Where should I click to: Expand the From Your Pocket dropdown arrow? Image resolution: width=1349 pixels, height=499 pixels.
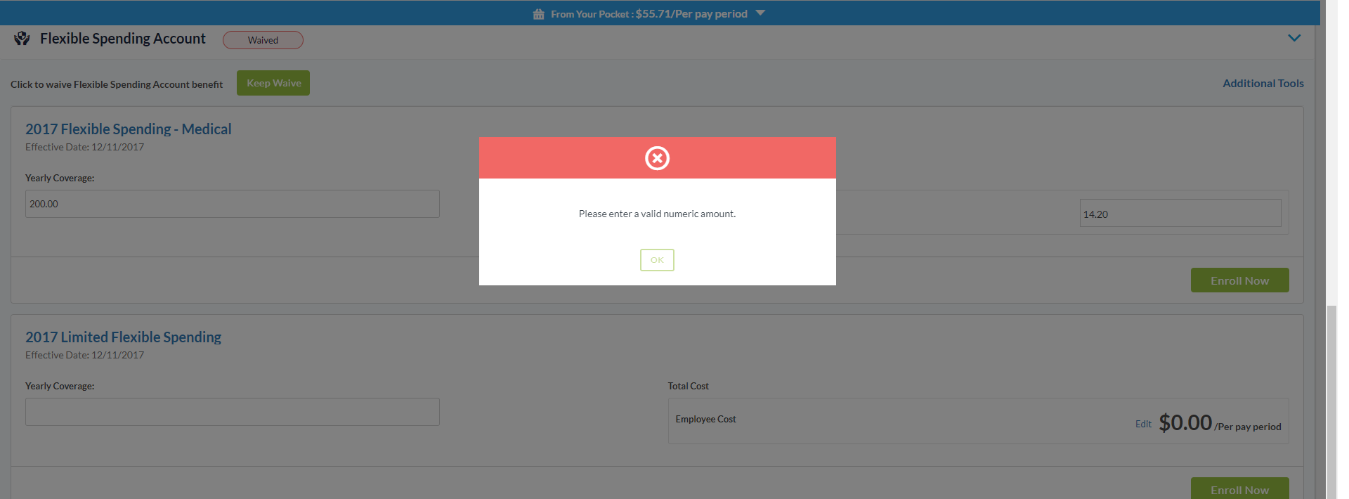(x=760, y=13)
